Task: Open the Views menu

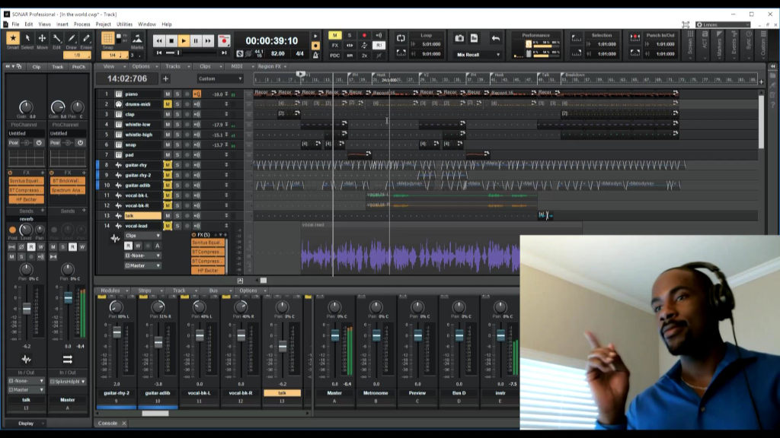Action: tap(45, 24)
